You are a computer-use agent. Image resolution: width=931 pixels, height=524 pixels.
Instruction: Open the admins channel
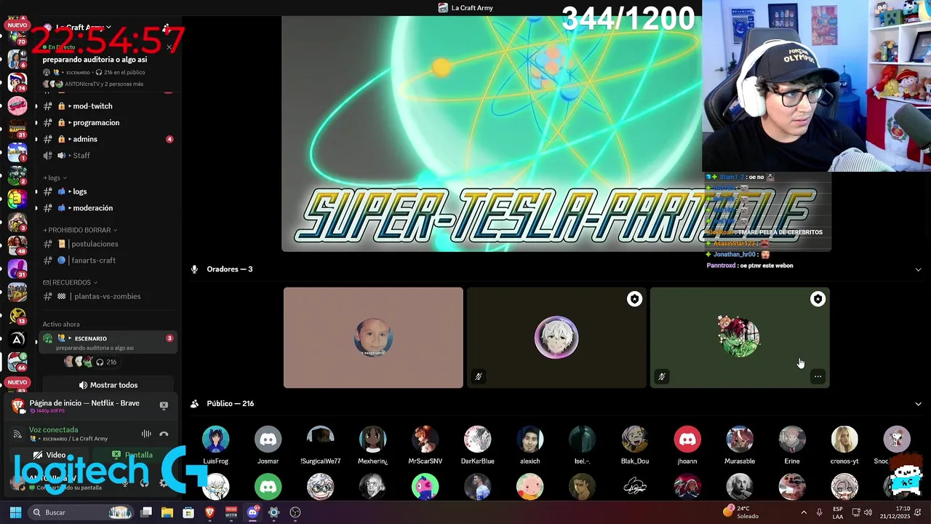[106, 139]
